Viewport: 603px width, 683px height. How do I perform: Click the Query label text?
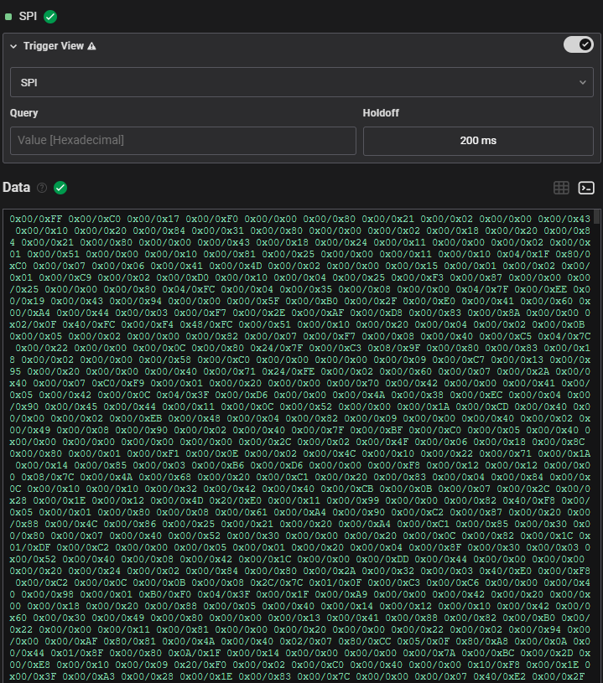tap(24, 112)
